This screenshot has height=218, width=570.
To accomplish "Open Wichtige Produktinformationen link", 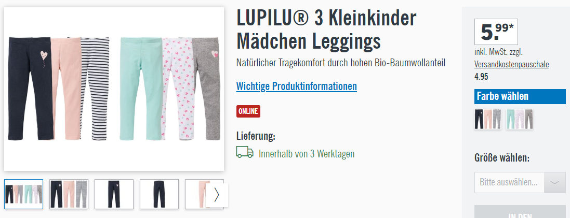I will click(x=296, y=86).
